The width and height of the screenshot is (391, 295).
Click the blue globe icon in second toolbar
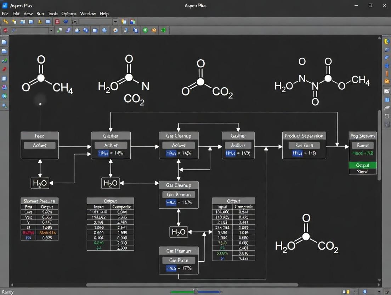[x=86, y=30]
